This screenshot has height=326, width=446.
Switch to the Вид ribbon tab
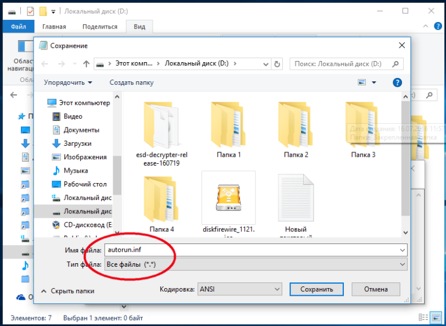pyautogui.click(x=139, y=27)
